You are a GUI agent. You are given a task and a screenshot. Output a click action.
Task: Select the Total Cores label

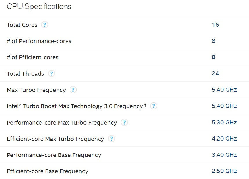22,25
